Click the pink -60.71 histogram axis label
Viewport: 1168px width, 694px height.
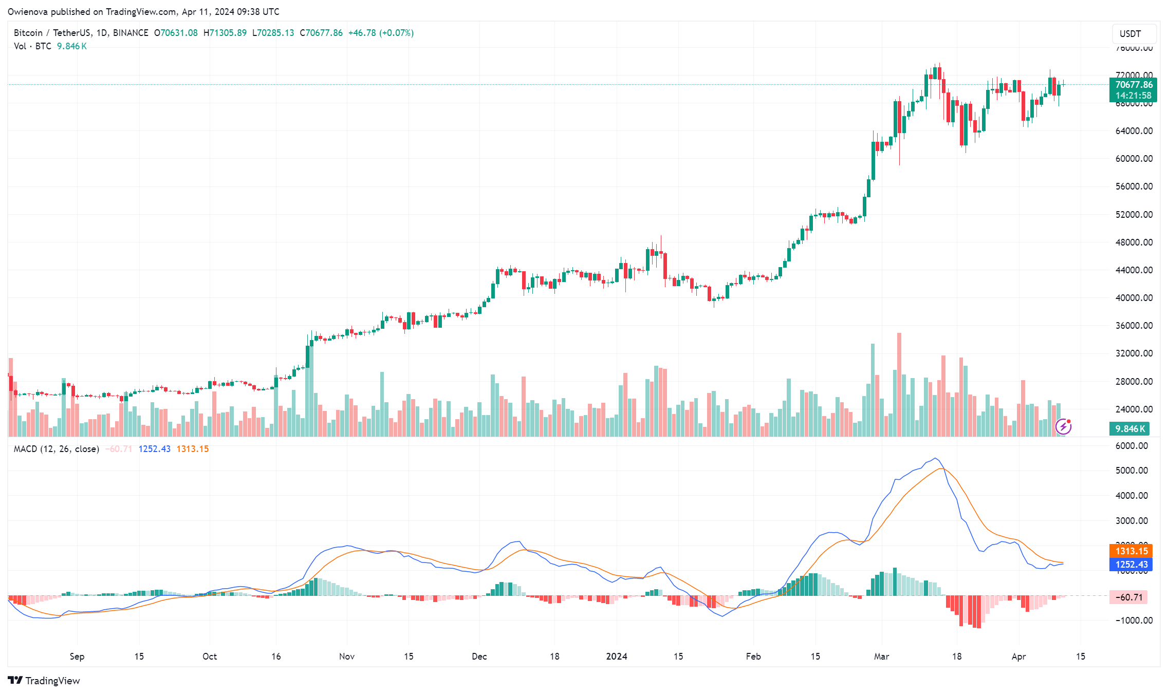point(1131,597)
